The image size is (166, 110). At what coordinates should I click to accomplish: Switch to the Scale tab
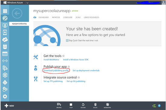pos(78,18)
